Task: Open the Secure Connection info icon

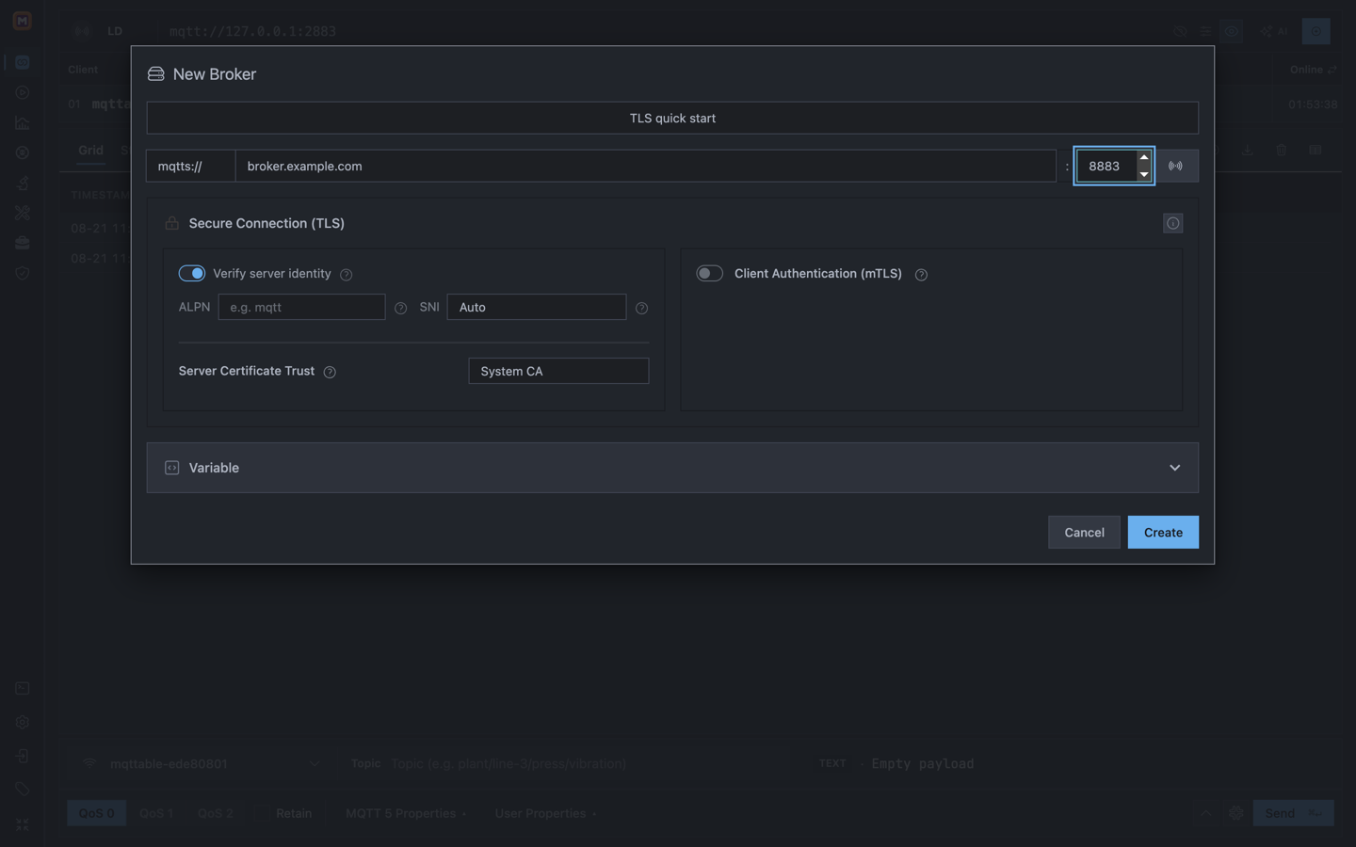Action: tap(1172, 223)
